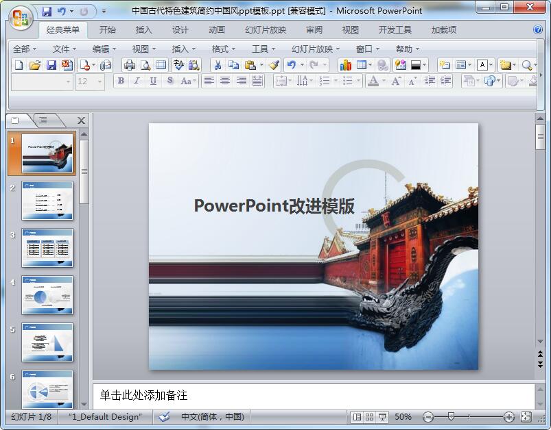The height and width of the screenshot is (430, 551).
Task: Toggle justified distributed alignment
Action: coord(257,81)
